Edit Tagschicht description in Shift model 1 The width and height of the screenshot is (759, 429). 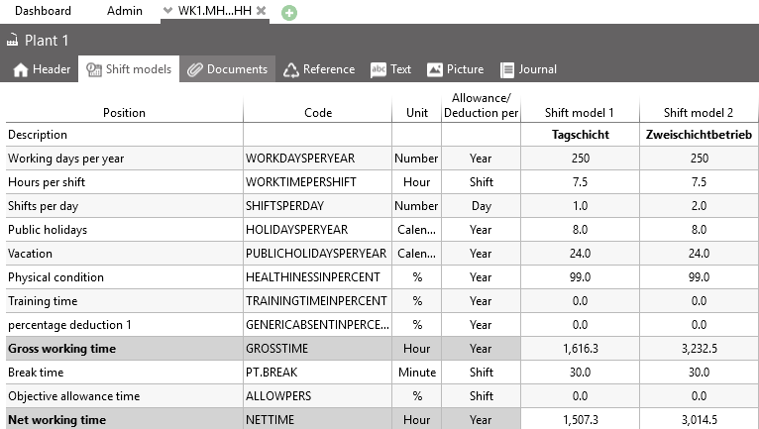coord(580,135)
